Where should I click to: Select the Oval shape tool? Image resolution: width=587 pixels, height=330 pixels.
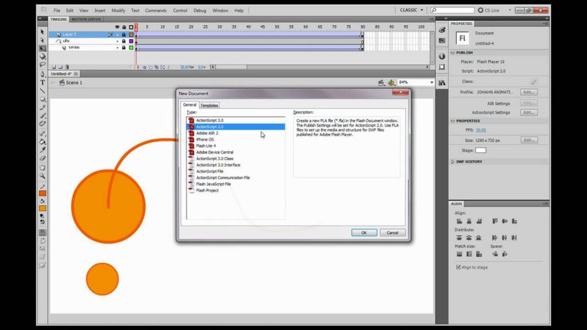(42, 99)
